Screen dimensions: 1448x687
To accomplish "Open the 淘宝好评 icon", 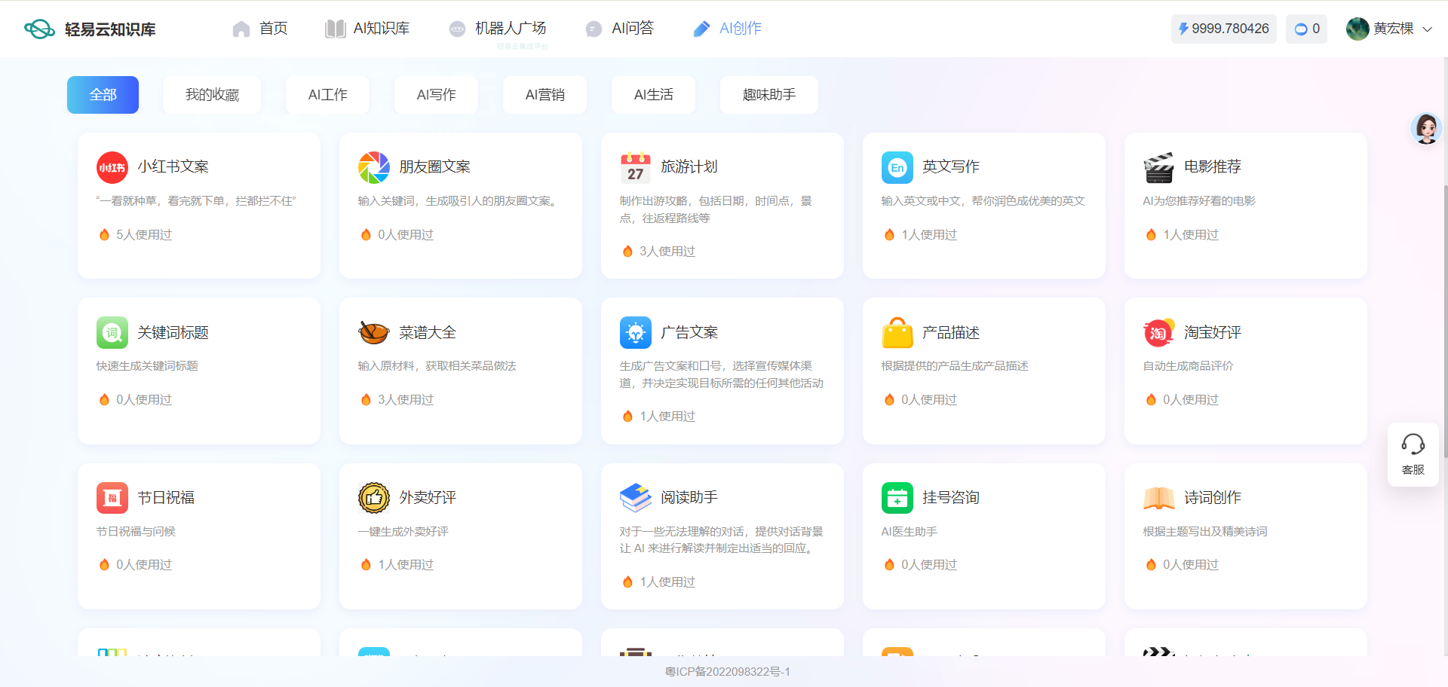I will tap(1159, 333).
